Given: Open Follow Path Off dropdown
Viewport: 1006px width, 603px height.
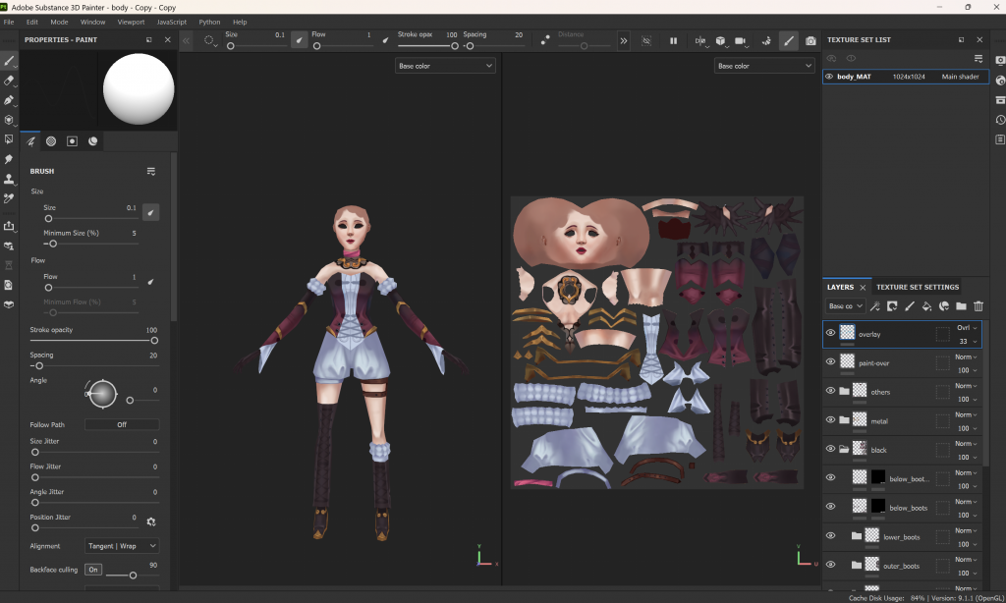Looking at the screenshot, I should point(122,424).
